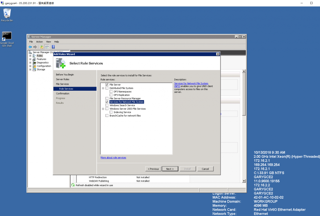Viewport: 320px width, 216px height.
Task: Click the WebDAV Publishing row
Action: pos(119,181)
